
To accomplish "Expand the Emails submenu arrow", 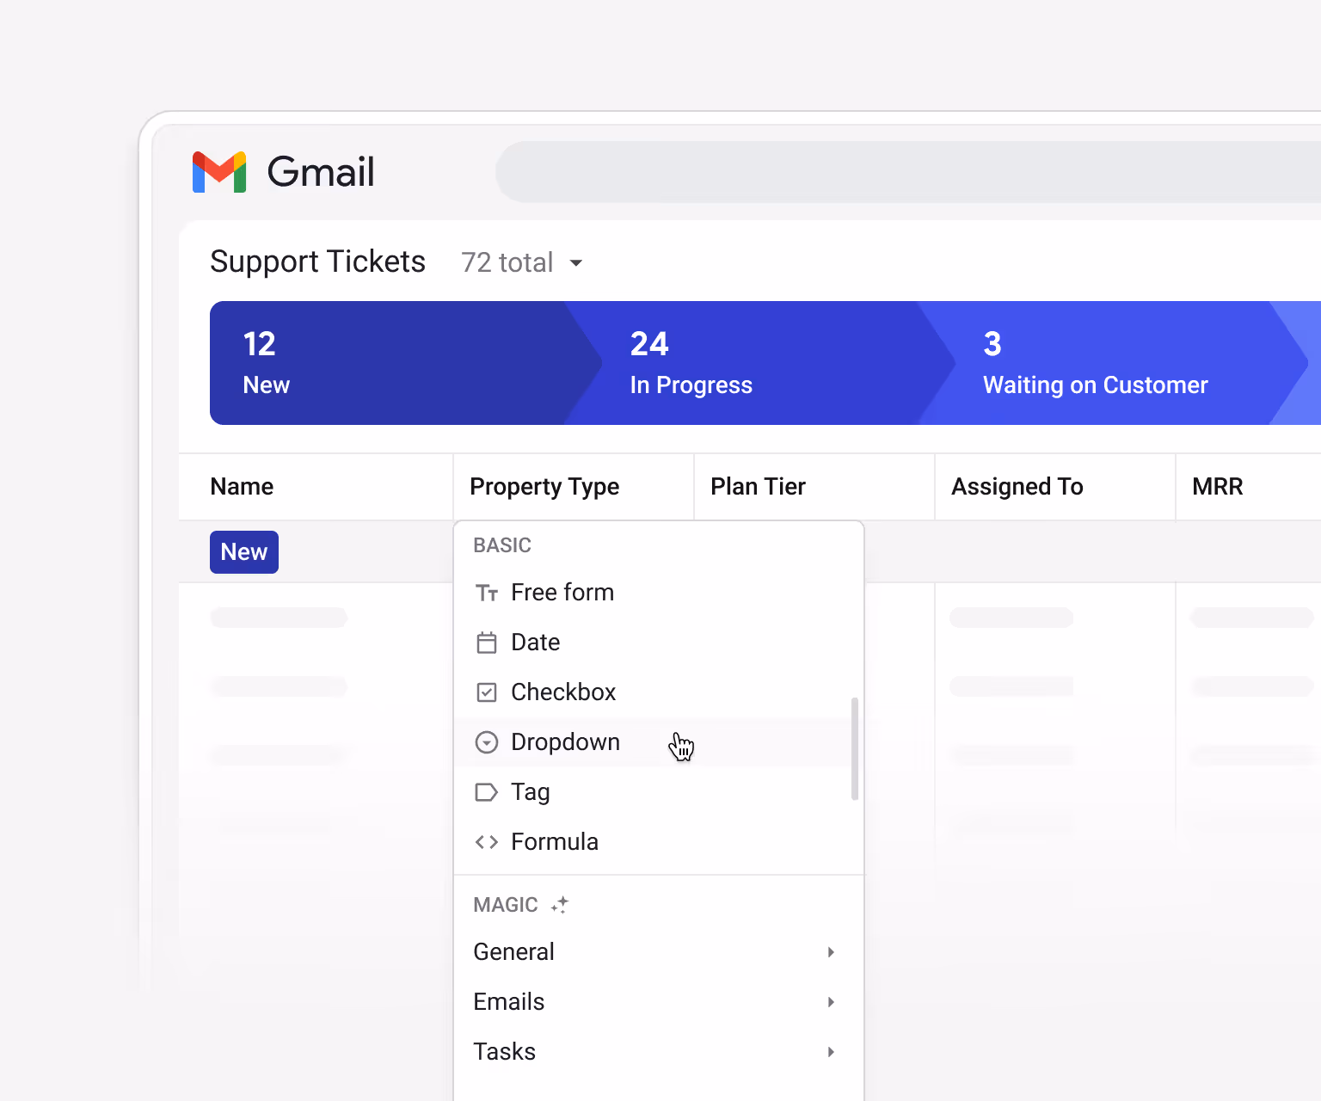I will click(x=831, y=1002).
